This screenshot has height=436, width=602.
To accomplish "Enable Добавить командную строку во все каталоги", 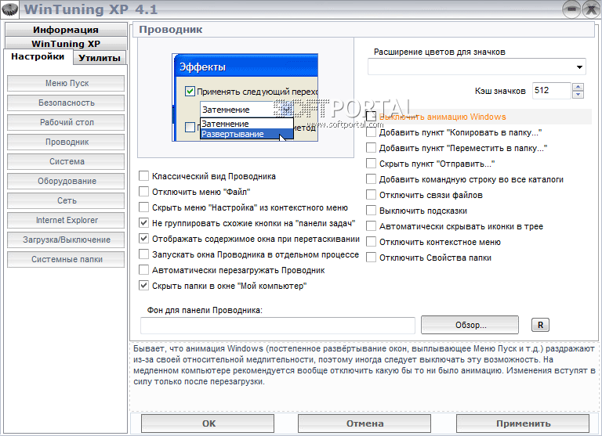I will tap(371, 179).
